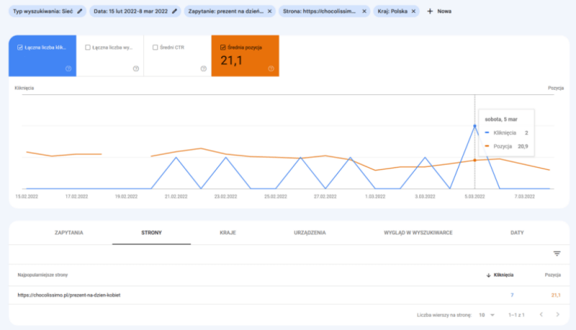Disable the Średnia pozycja metric checkbox
The height and width of the screenshot is (330, 576).
(222, 48)
